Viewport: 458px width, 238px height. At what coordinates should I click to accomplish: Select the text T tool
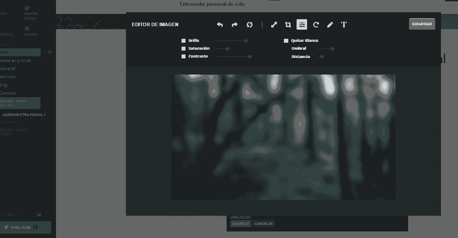(x=344, y=25)
